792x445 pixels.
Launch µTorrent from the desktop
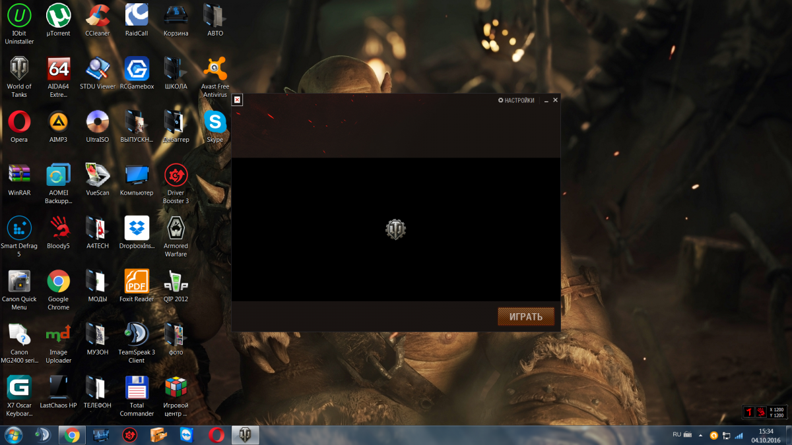[x=58, y=20]
